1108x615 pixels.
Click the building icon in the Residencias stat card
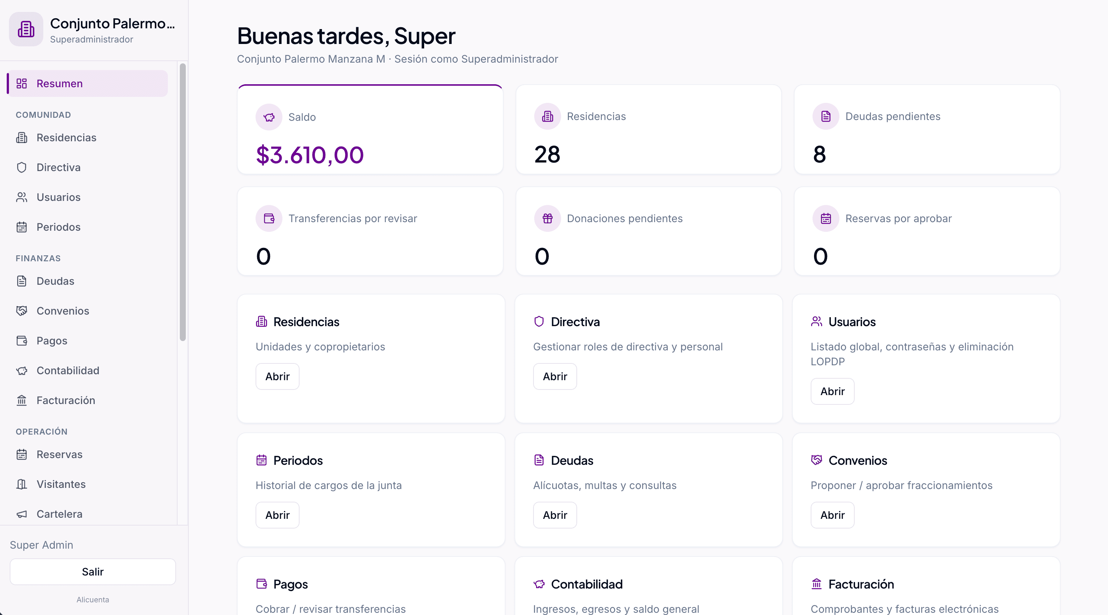(547, 116)
